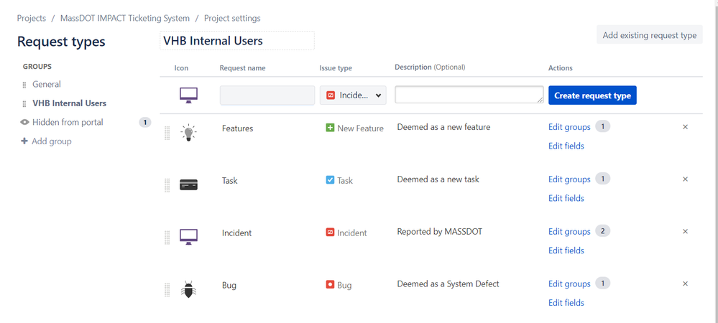Click the Description text box
The height and width of the screenshot is (323, 718).
coord(469,95)
